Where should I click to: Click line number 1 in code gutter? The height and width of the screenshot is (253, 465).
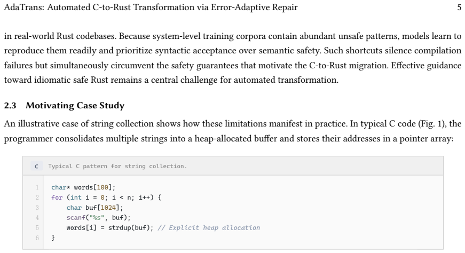[37, 187]
